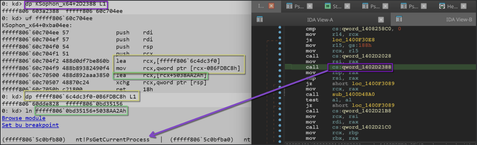Click breakpoint dot beside highlighted call line
477x145 pixels.
280,67
